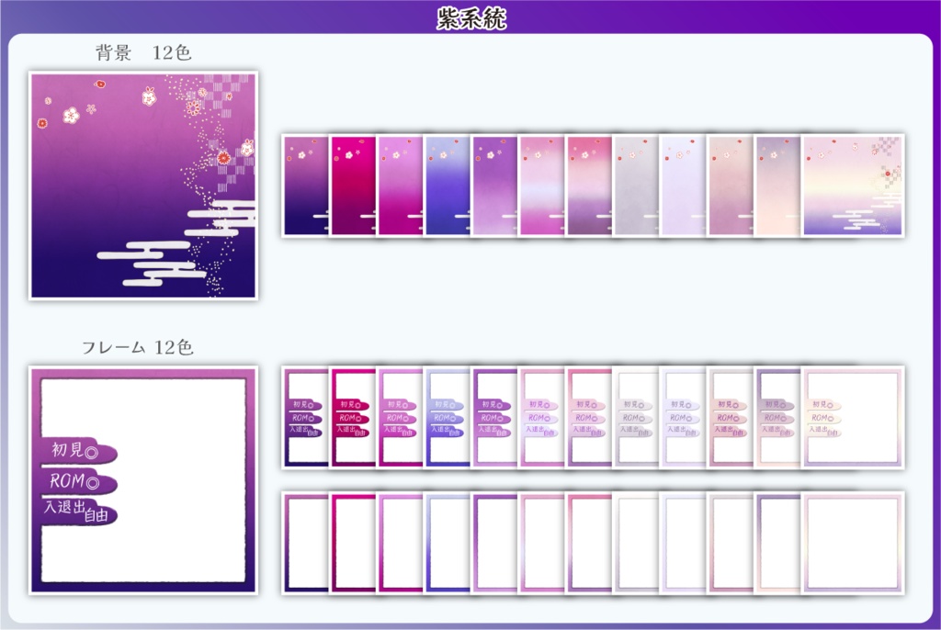The image size is (941, 630).
Task: Select the eighth blank frame, pale gray-white
Action: [636, 543]
